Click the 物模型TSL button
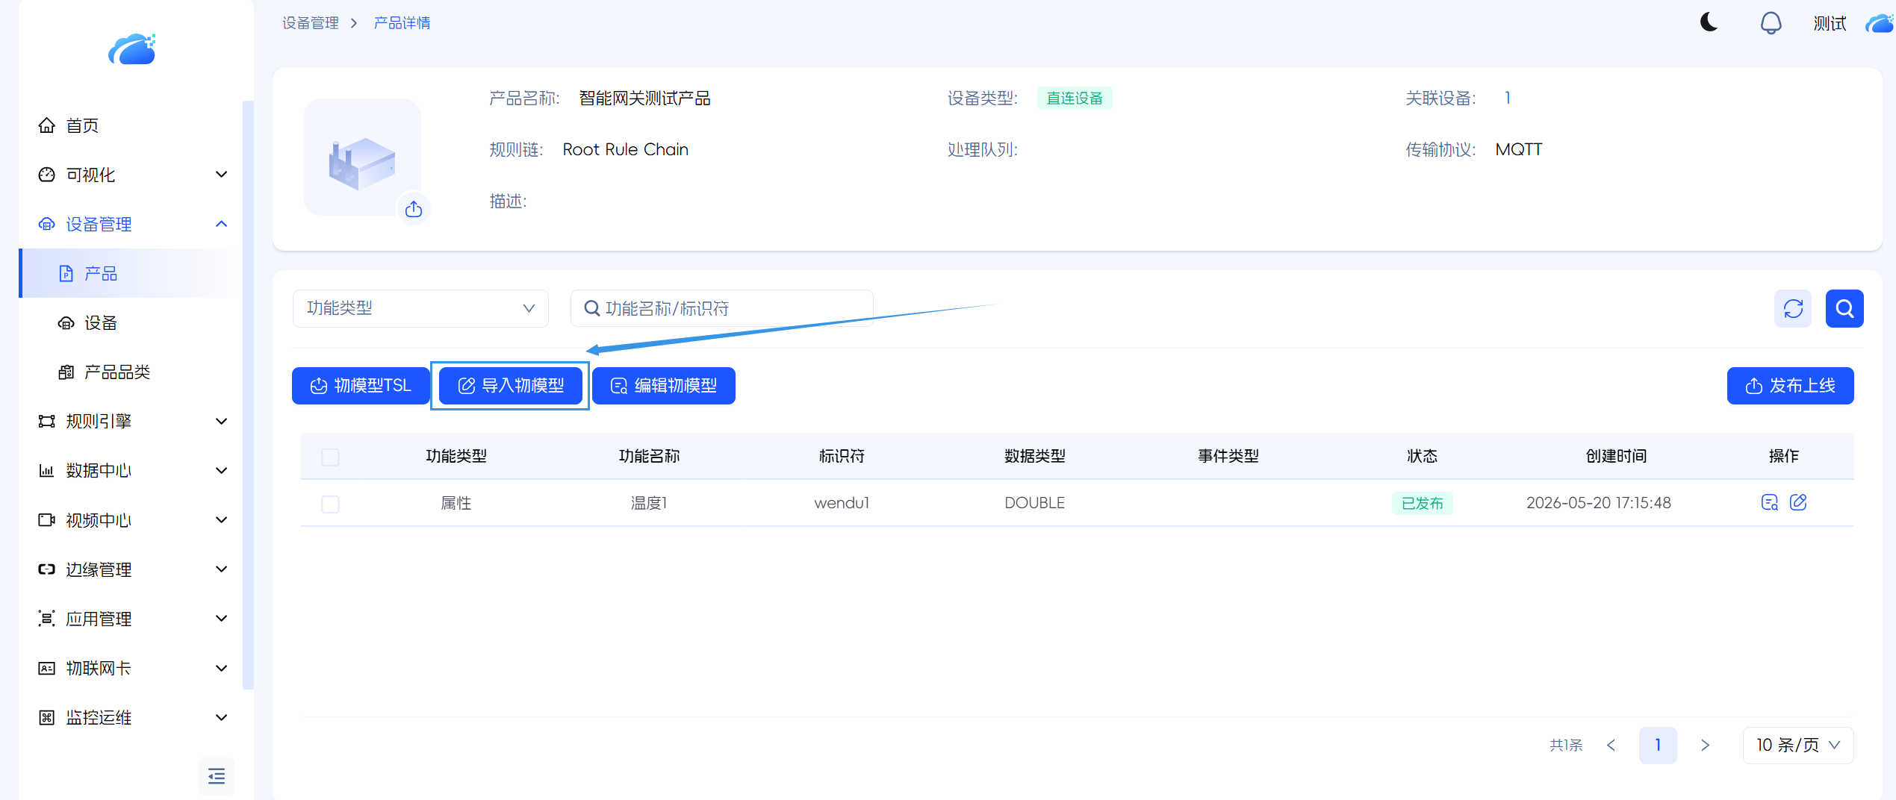The image size is (1896, 800). coord(361,386)
